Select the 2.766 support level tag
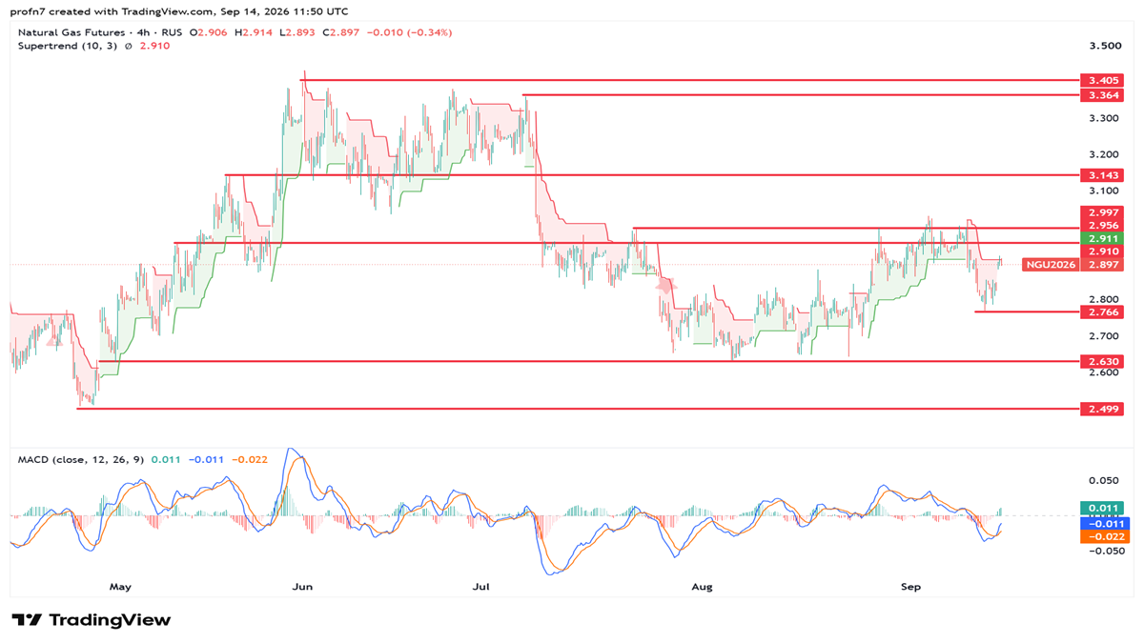The height and width of the screenshot is (643, 1144). pos(1101,312)
